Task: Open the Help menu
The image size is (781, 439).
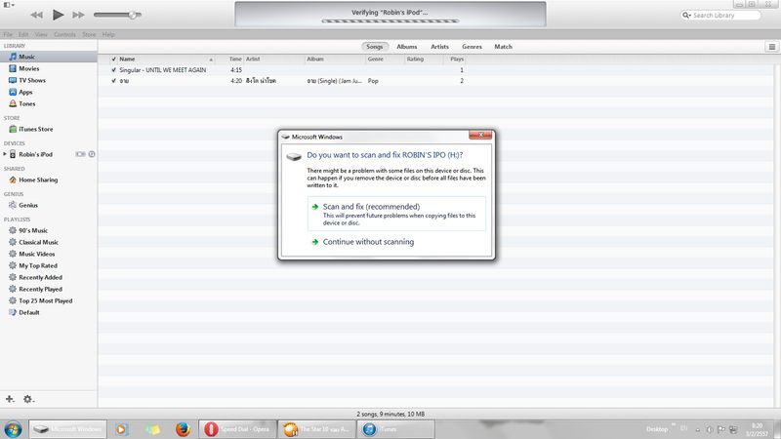Action: (108, 34)
